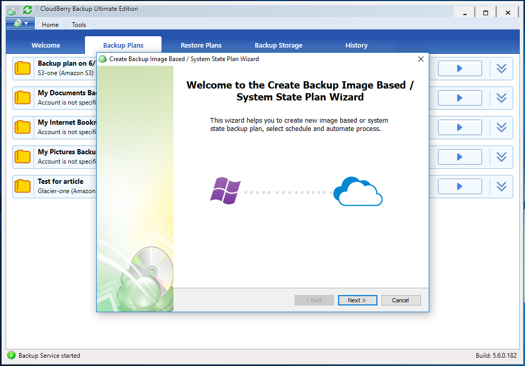This screenshot has height=366, width=525.
Task: Select 'Test for article' plan title
Action: [61, 181]
